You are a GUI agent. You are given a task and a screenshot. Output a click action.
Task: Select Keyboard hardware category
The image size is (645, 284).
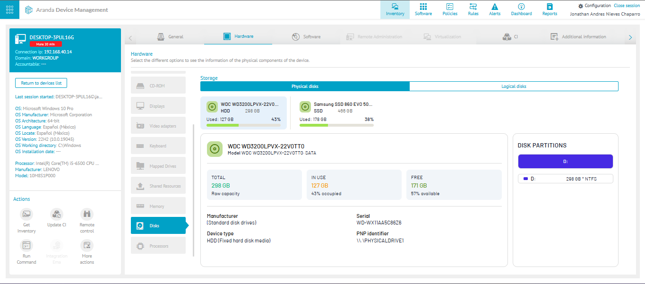[158, 146]
